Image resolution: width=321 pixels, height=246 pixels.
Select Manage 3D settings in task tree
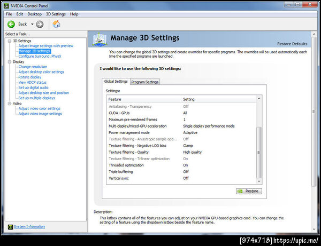tap(35, 51)
